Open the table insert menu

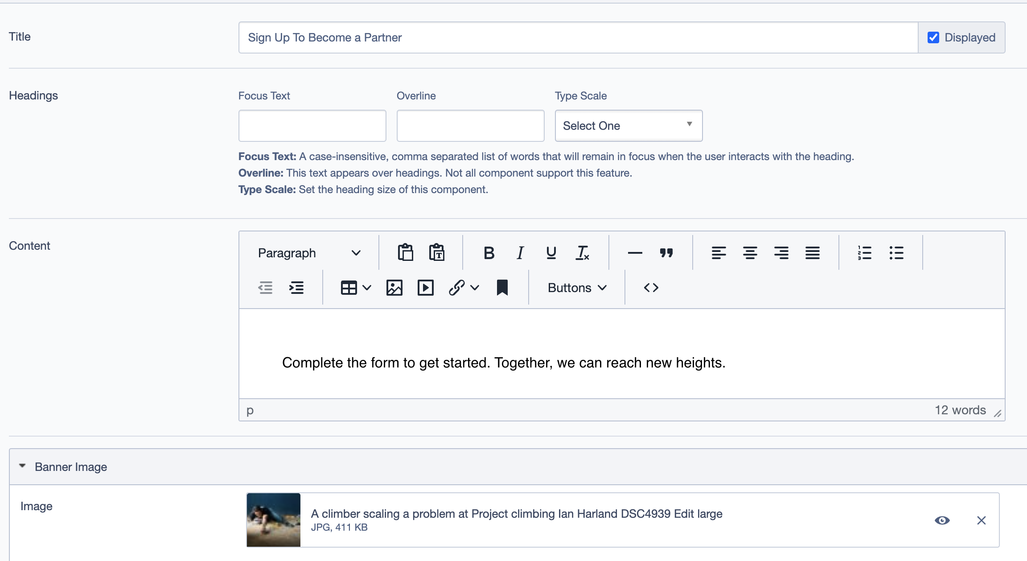point(355,288)
